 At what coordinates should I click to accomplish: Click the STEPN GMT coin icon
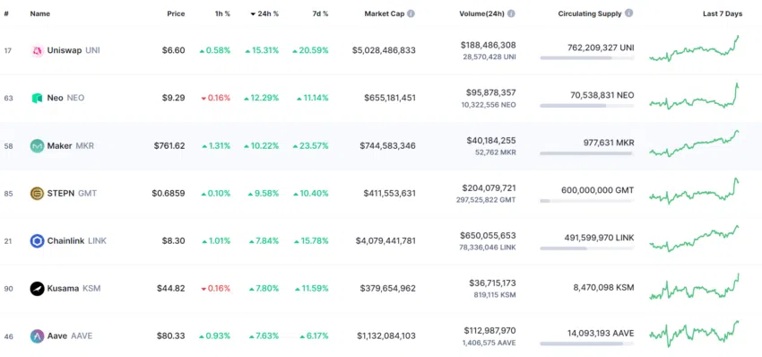pyautogui.click(x=38, y=193)
